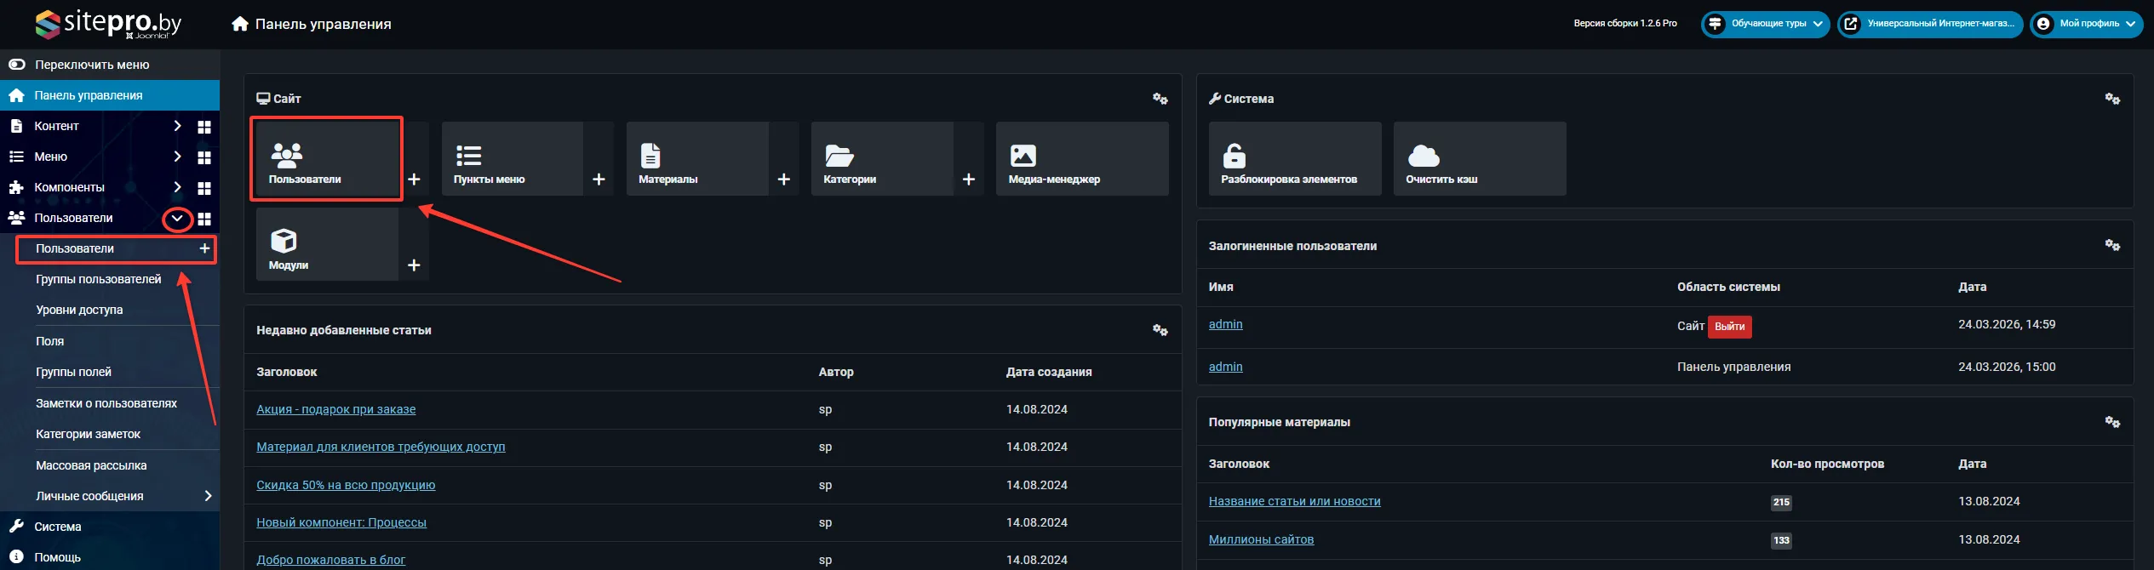Open Обучающие туры dropdown
Viewport: 2154px width, 570px height.
point(1767,24)
